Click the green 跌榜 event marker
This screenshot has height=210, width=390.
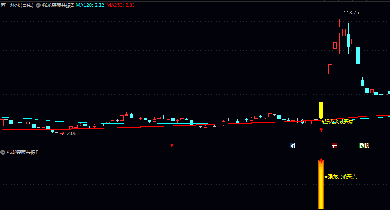click(365, 146)
